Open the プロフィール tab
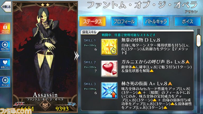The height and width of the screenshot is (114, 203). tap(124, 21)
